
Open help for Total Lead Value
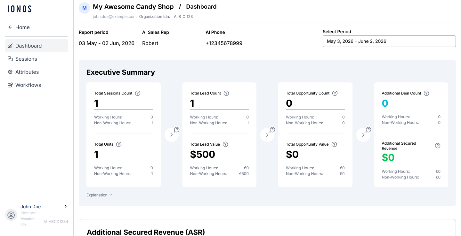225,144
